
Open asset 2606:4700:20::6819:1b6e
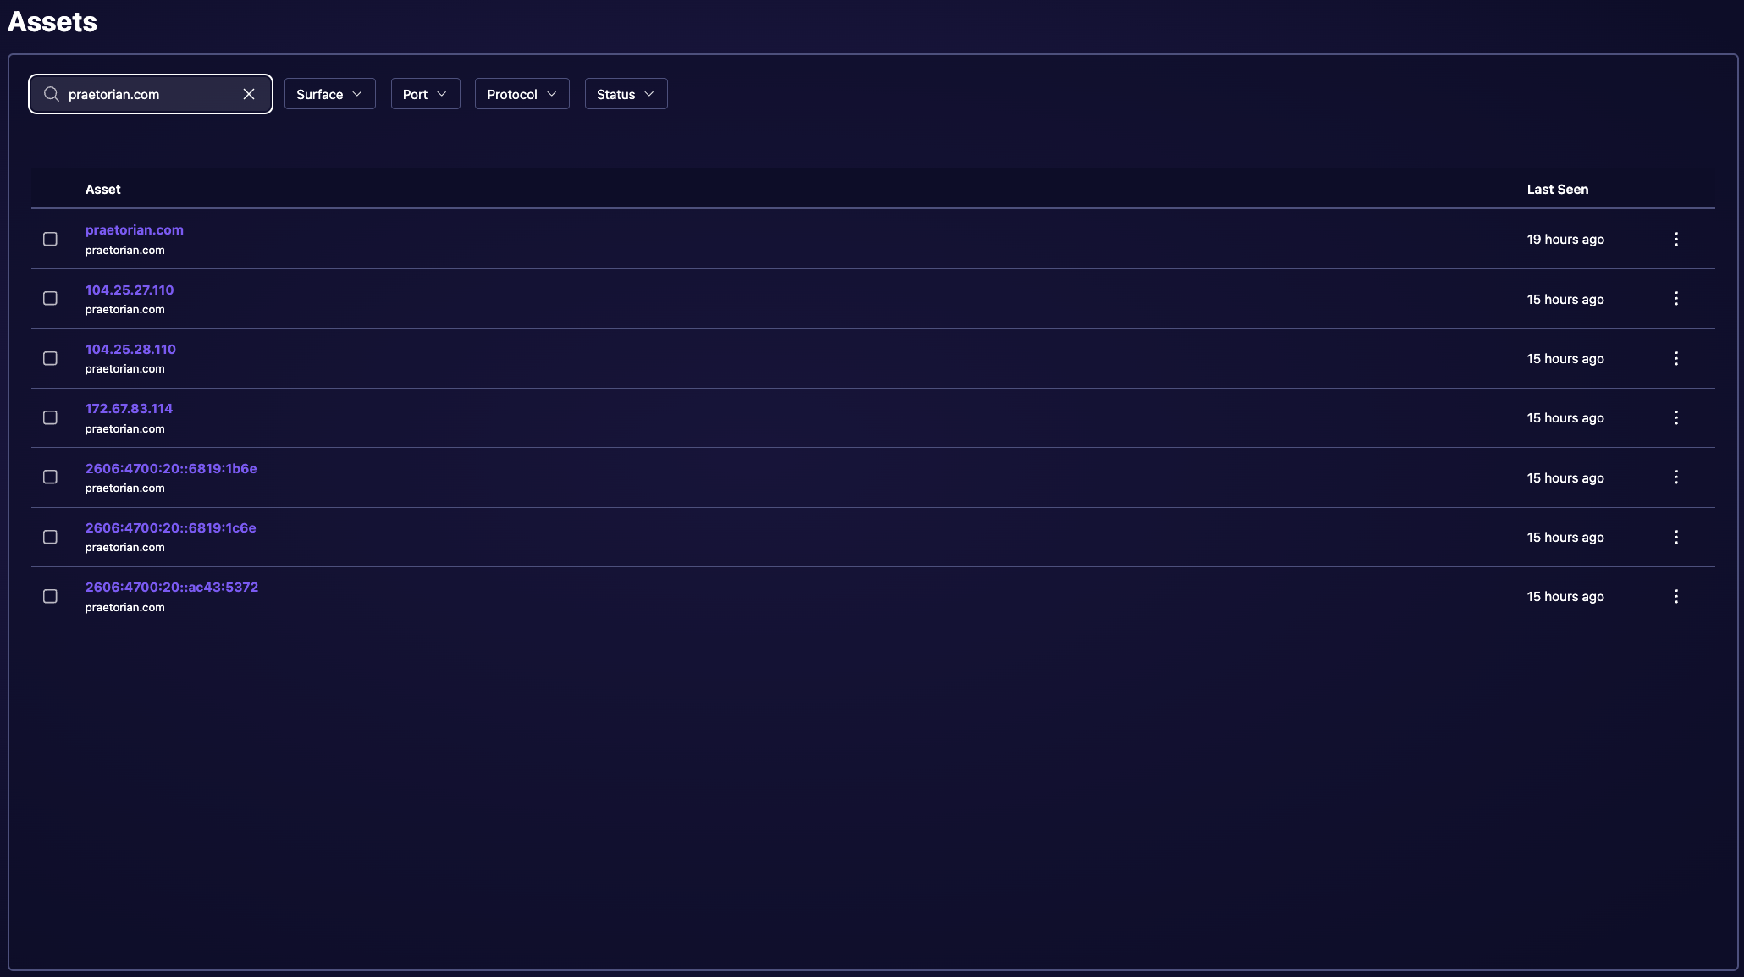(x=171, y=468)
